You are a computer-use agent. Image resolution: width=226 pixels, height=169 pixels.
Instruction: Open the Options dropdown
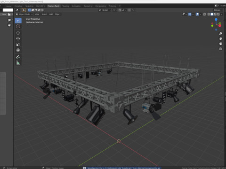pos(218,10)
